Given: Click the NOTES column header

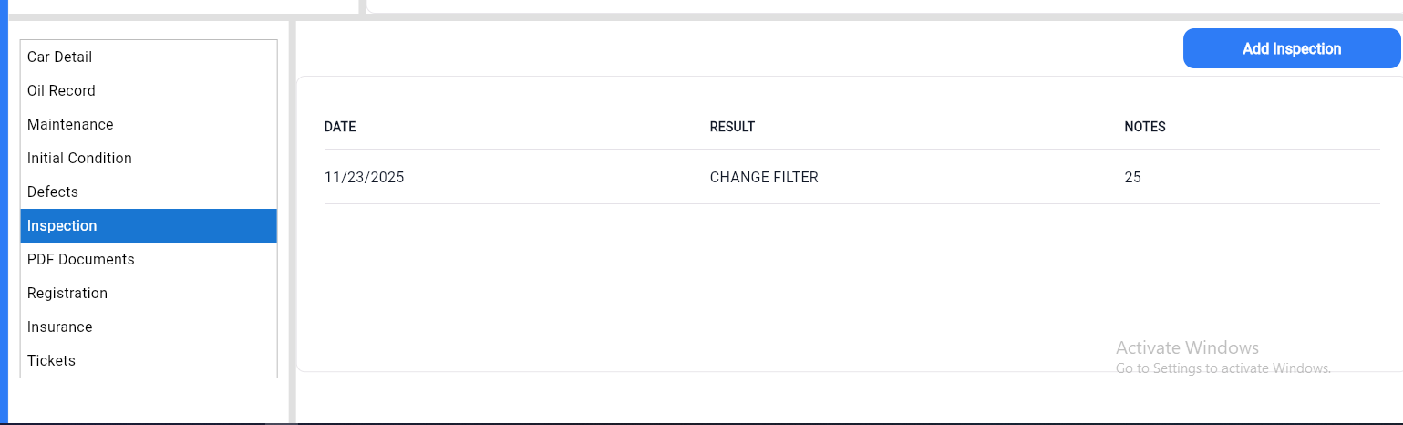Looking at the screenshot, I should (1145, 127).
